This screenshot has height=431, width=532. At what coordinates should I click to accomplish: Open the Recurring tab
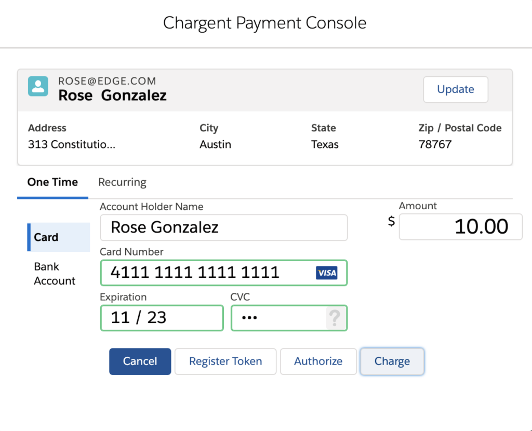click(x=122, y=182)
